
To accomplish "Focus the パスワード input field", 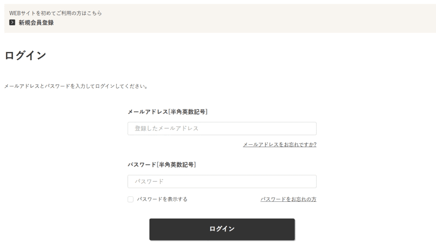I will click(222, 181).
